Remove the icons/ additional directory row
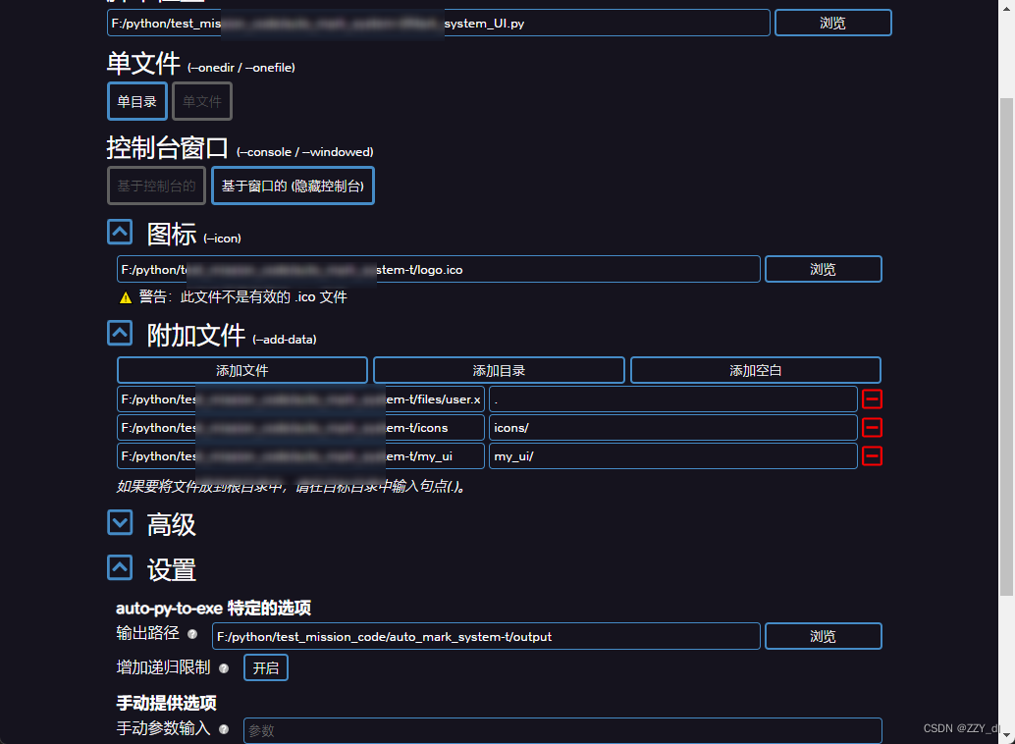The width and height of the screenshot is (1015, 744). 874,427
